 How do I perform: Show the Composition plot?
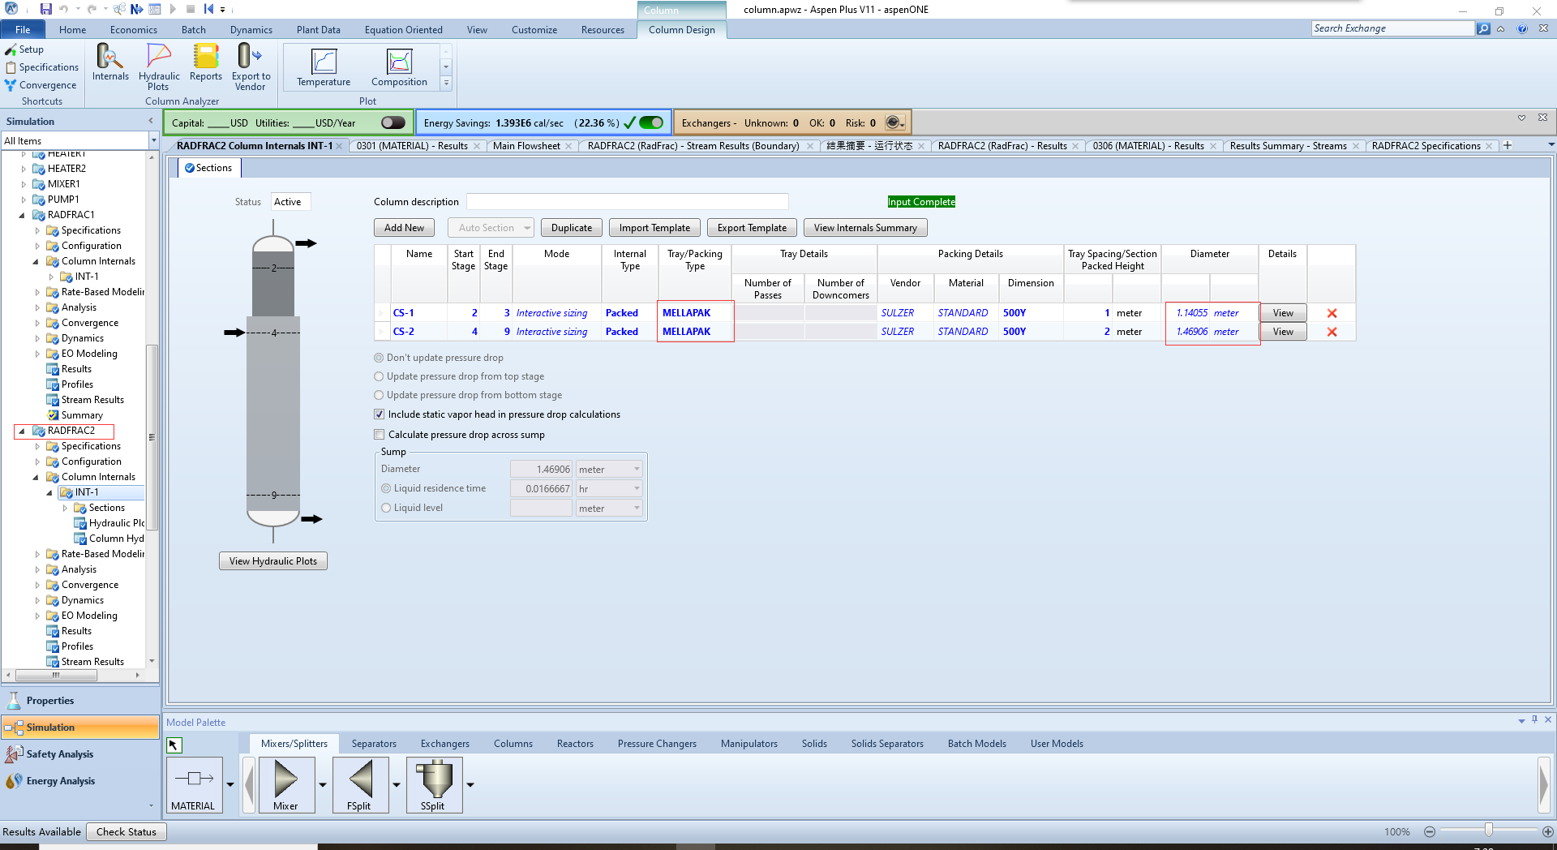(399, 67)
